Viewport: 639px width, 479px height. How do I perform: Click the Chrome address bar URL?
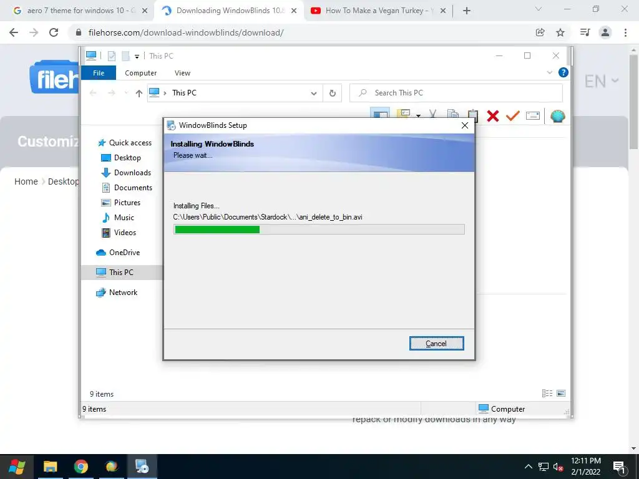[186, 32]
